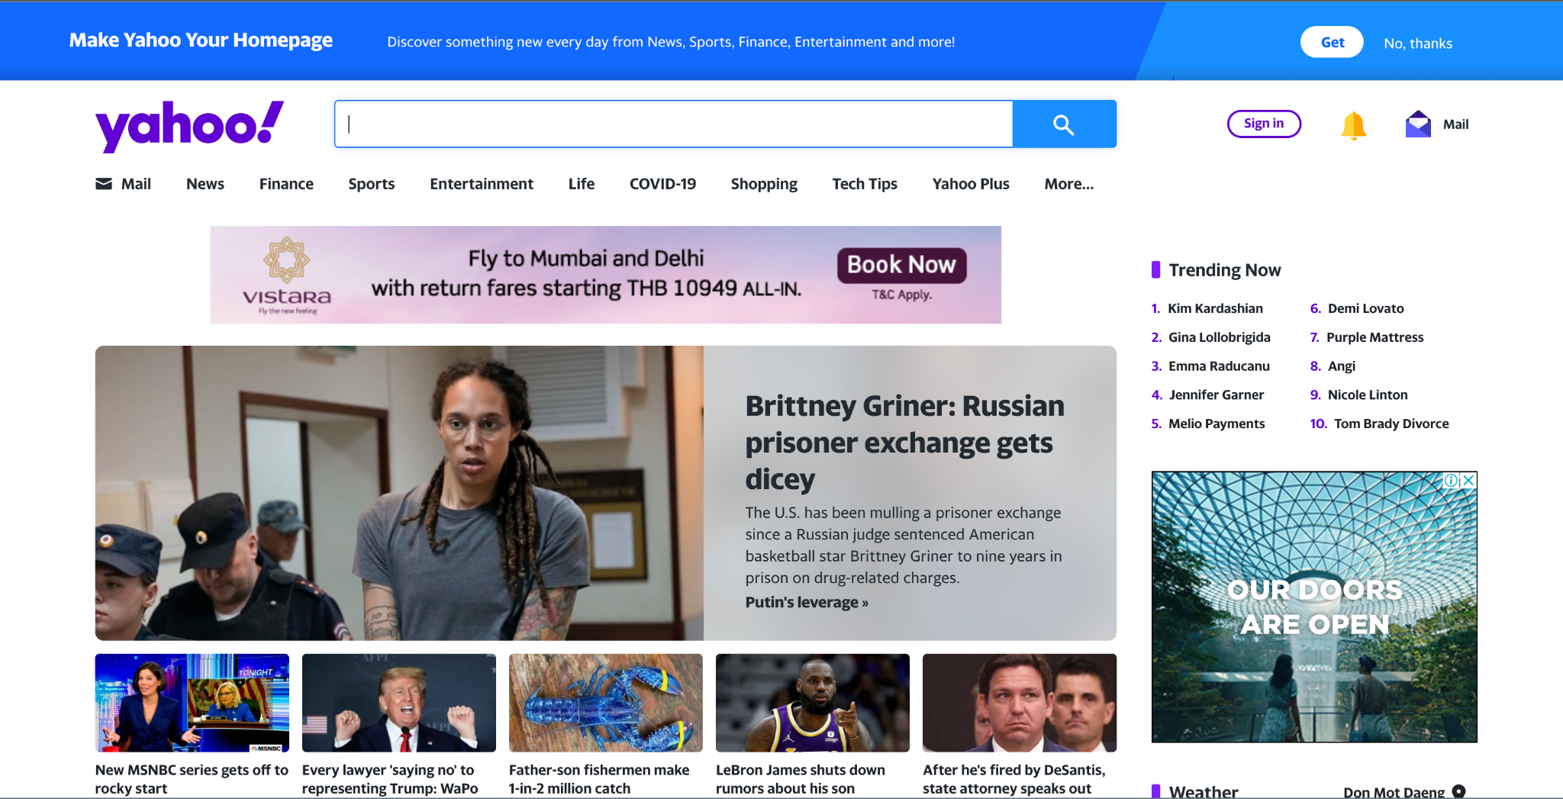Image resolution: width=1563 pixels, height=799 pixels.
Task: Select trending topic Kim Kardashian
Action: [x=1215, y=308]
